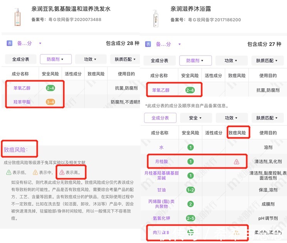
Task: Open 月桂基羟基磺基甜菜碱 ingredient link
Action: [161, 175]
